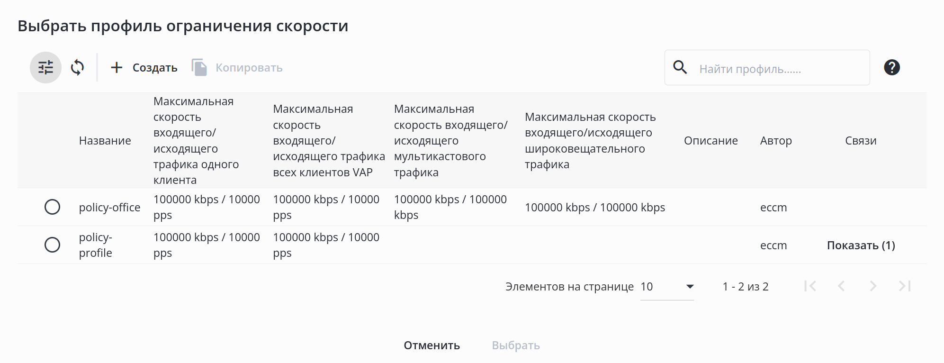Select the policy-office radio button
Image resolution: width=944 pixels, height=363 pixels.
click(x=52, y=207)
